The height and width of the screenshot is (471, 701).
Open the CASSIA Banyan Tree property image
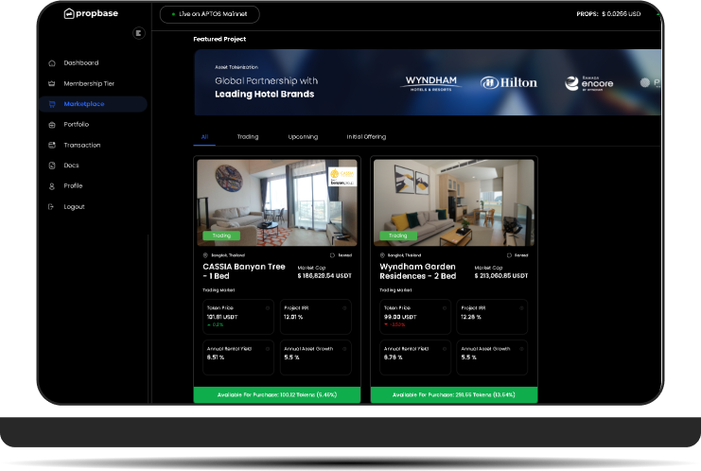pos(277,201)
